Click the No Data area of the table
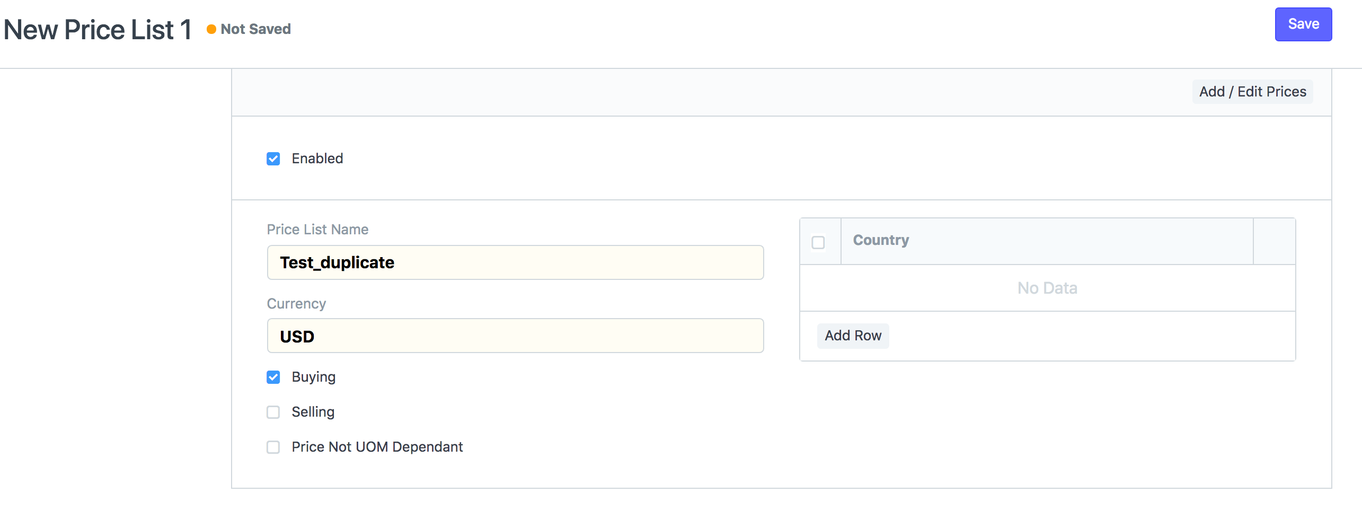 click(x=1047, y=288)
